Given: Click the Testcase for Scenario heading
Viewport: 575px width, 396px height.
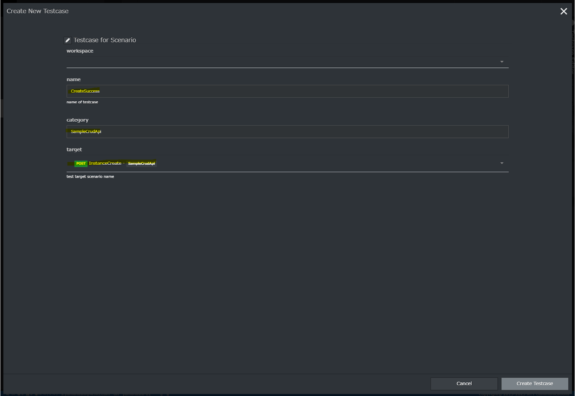Looking at the screenshot, I should coord(105,40).
